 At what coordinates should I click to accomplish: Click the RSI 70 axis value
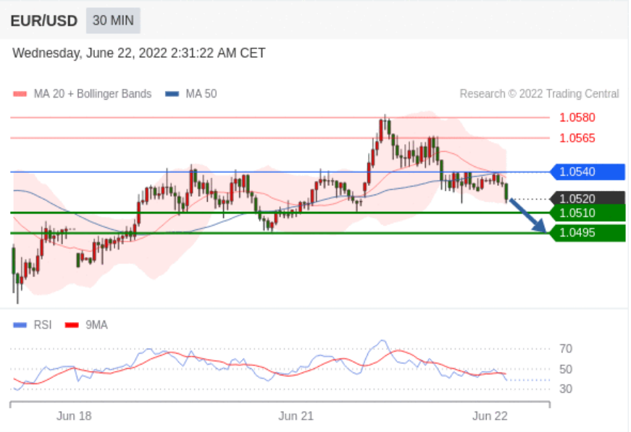(566, 349)
